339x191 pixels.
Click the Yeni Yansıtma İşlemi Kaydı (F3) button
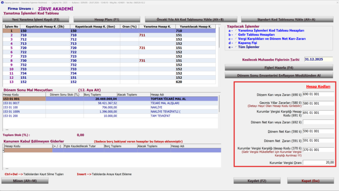[x=36, y=19]
